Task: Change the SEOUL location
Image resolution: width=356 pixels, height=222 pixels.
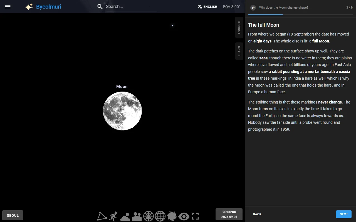Action: (x=13, y=215)
